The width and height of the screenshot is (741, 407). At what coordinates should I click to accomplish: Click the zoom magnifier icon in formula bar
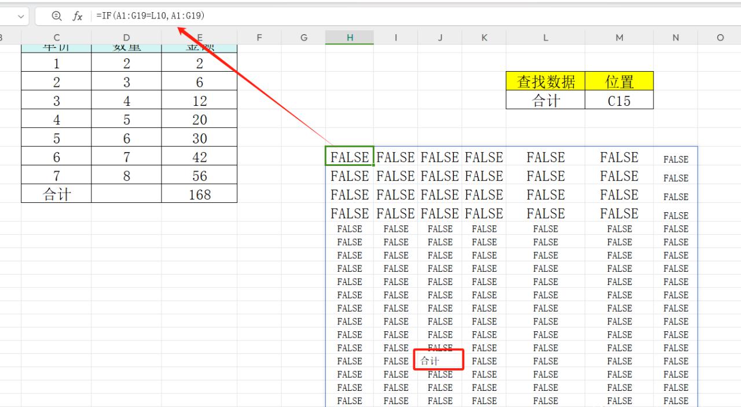[x=56, y=16]
